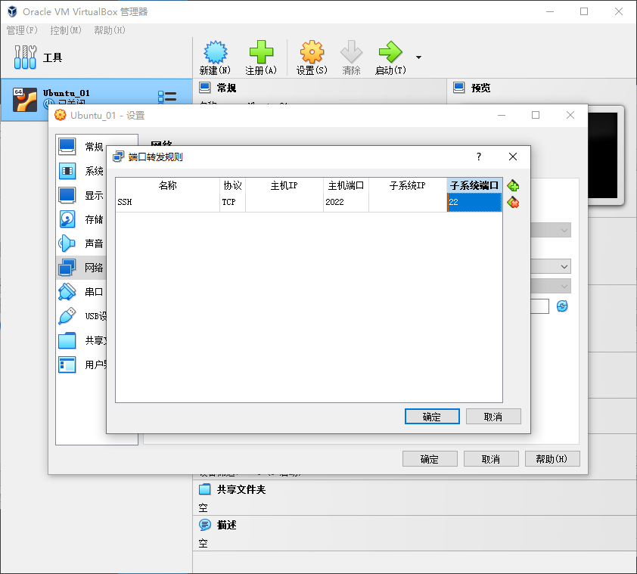Click the MAC address refresh icon
637x574 pixels.
[562, 306]
